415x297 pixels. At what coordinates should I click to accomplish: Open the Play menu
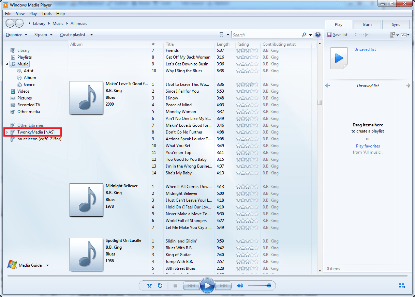click(x=33, y=14)
